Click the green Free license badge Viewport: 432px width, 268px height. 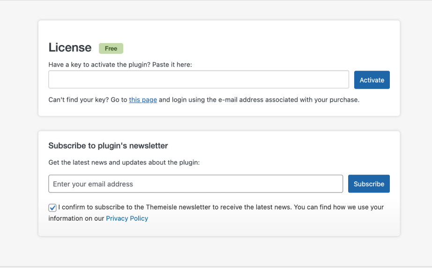coord(111,48)
